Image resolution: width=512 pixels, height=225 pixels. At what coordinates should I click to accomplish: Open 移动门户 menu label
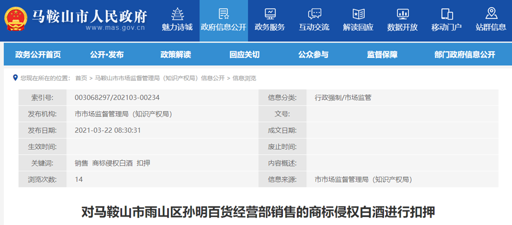pyautogui.click(x=446, y=27)
